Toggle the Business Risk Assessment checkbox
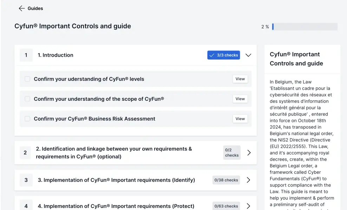 [x=27, y=119]
